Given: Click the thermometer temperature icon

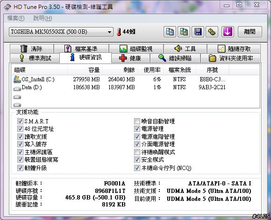Looking at the screenshot, I should 119,32.
